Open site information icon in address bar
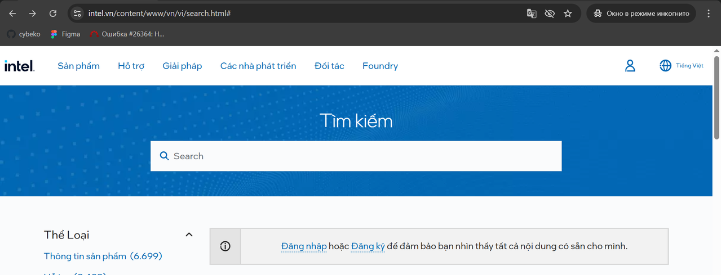The image size is (721, 275). click(78, 13)
